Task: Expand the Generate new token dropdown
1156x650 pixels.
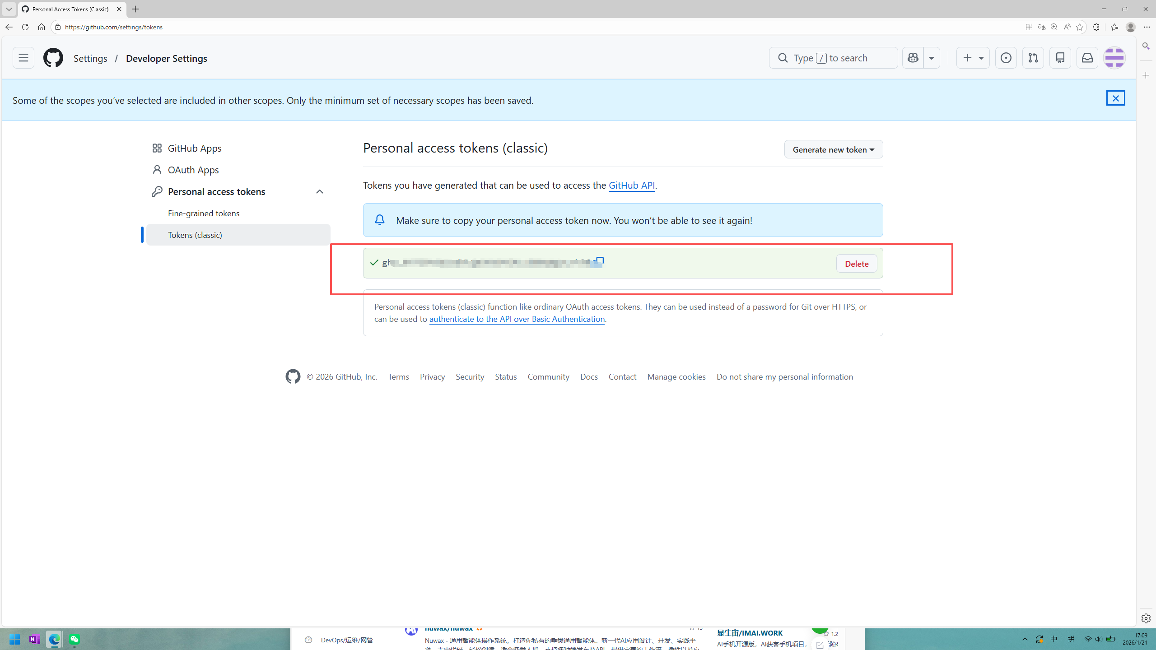Action: [x=833, y=149]
